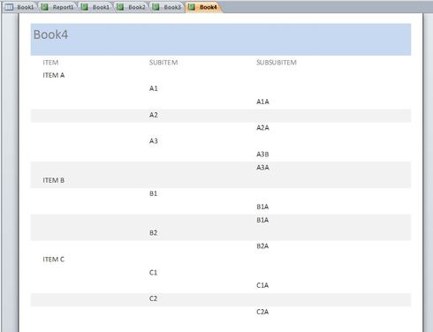The width and height of the screenshot is (433, 332).
Task: Click the active Book4 tab
Action: coord(203,7)
